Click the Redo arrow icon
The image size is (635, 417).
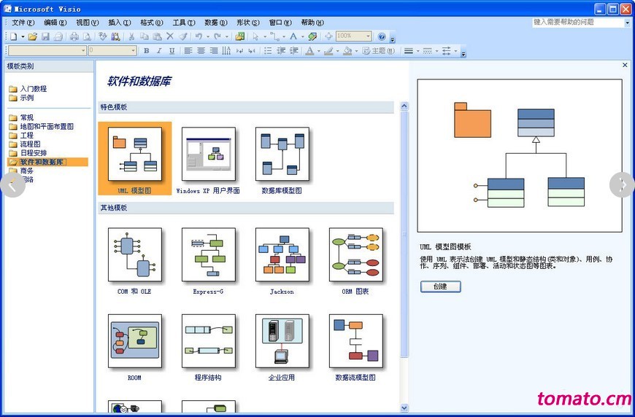(218, 36)
